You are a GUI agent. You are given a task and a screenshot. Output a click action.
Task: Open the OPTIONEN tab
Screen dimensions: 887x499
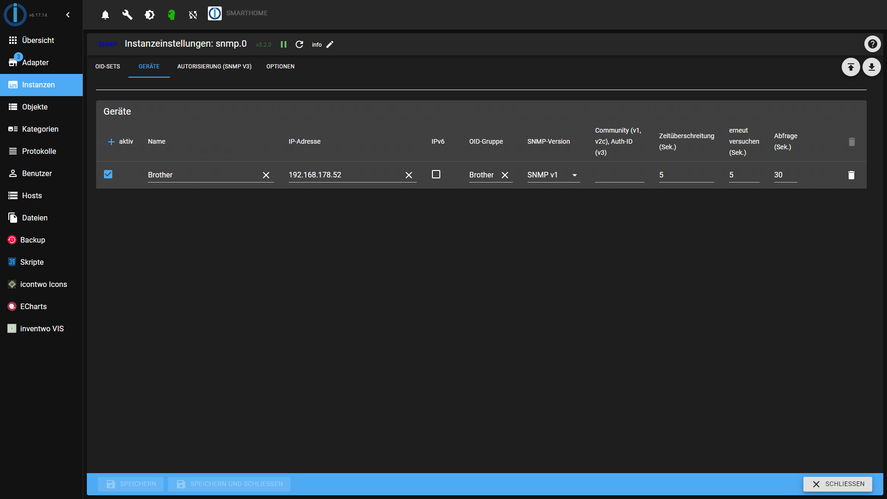(x=280, y=67)
